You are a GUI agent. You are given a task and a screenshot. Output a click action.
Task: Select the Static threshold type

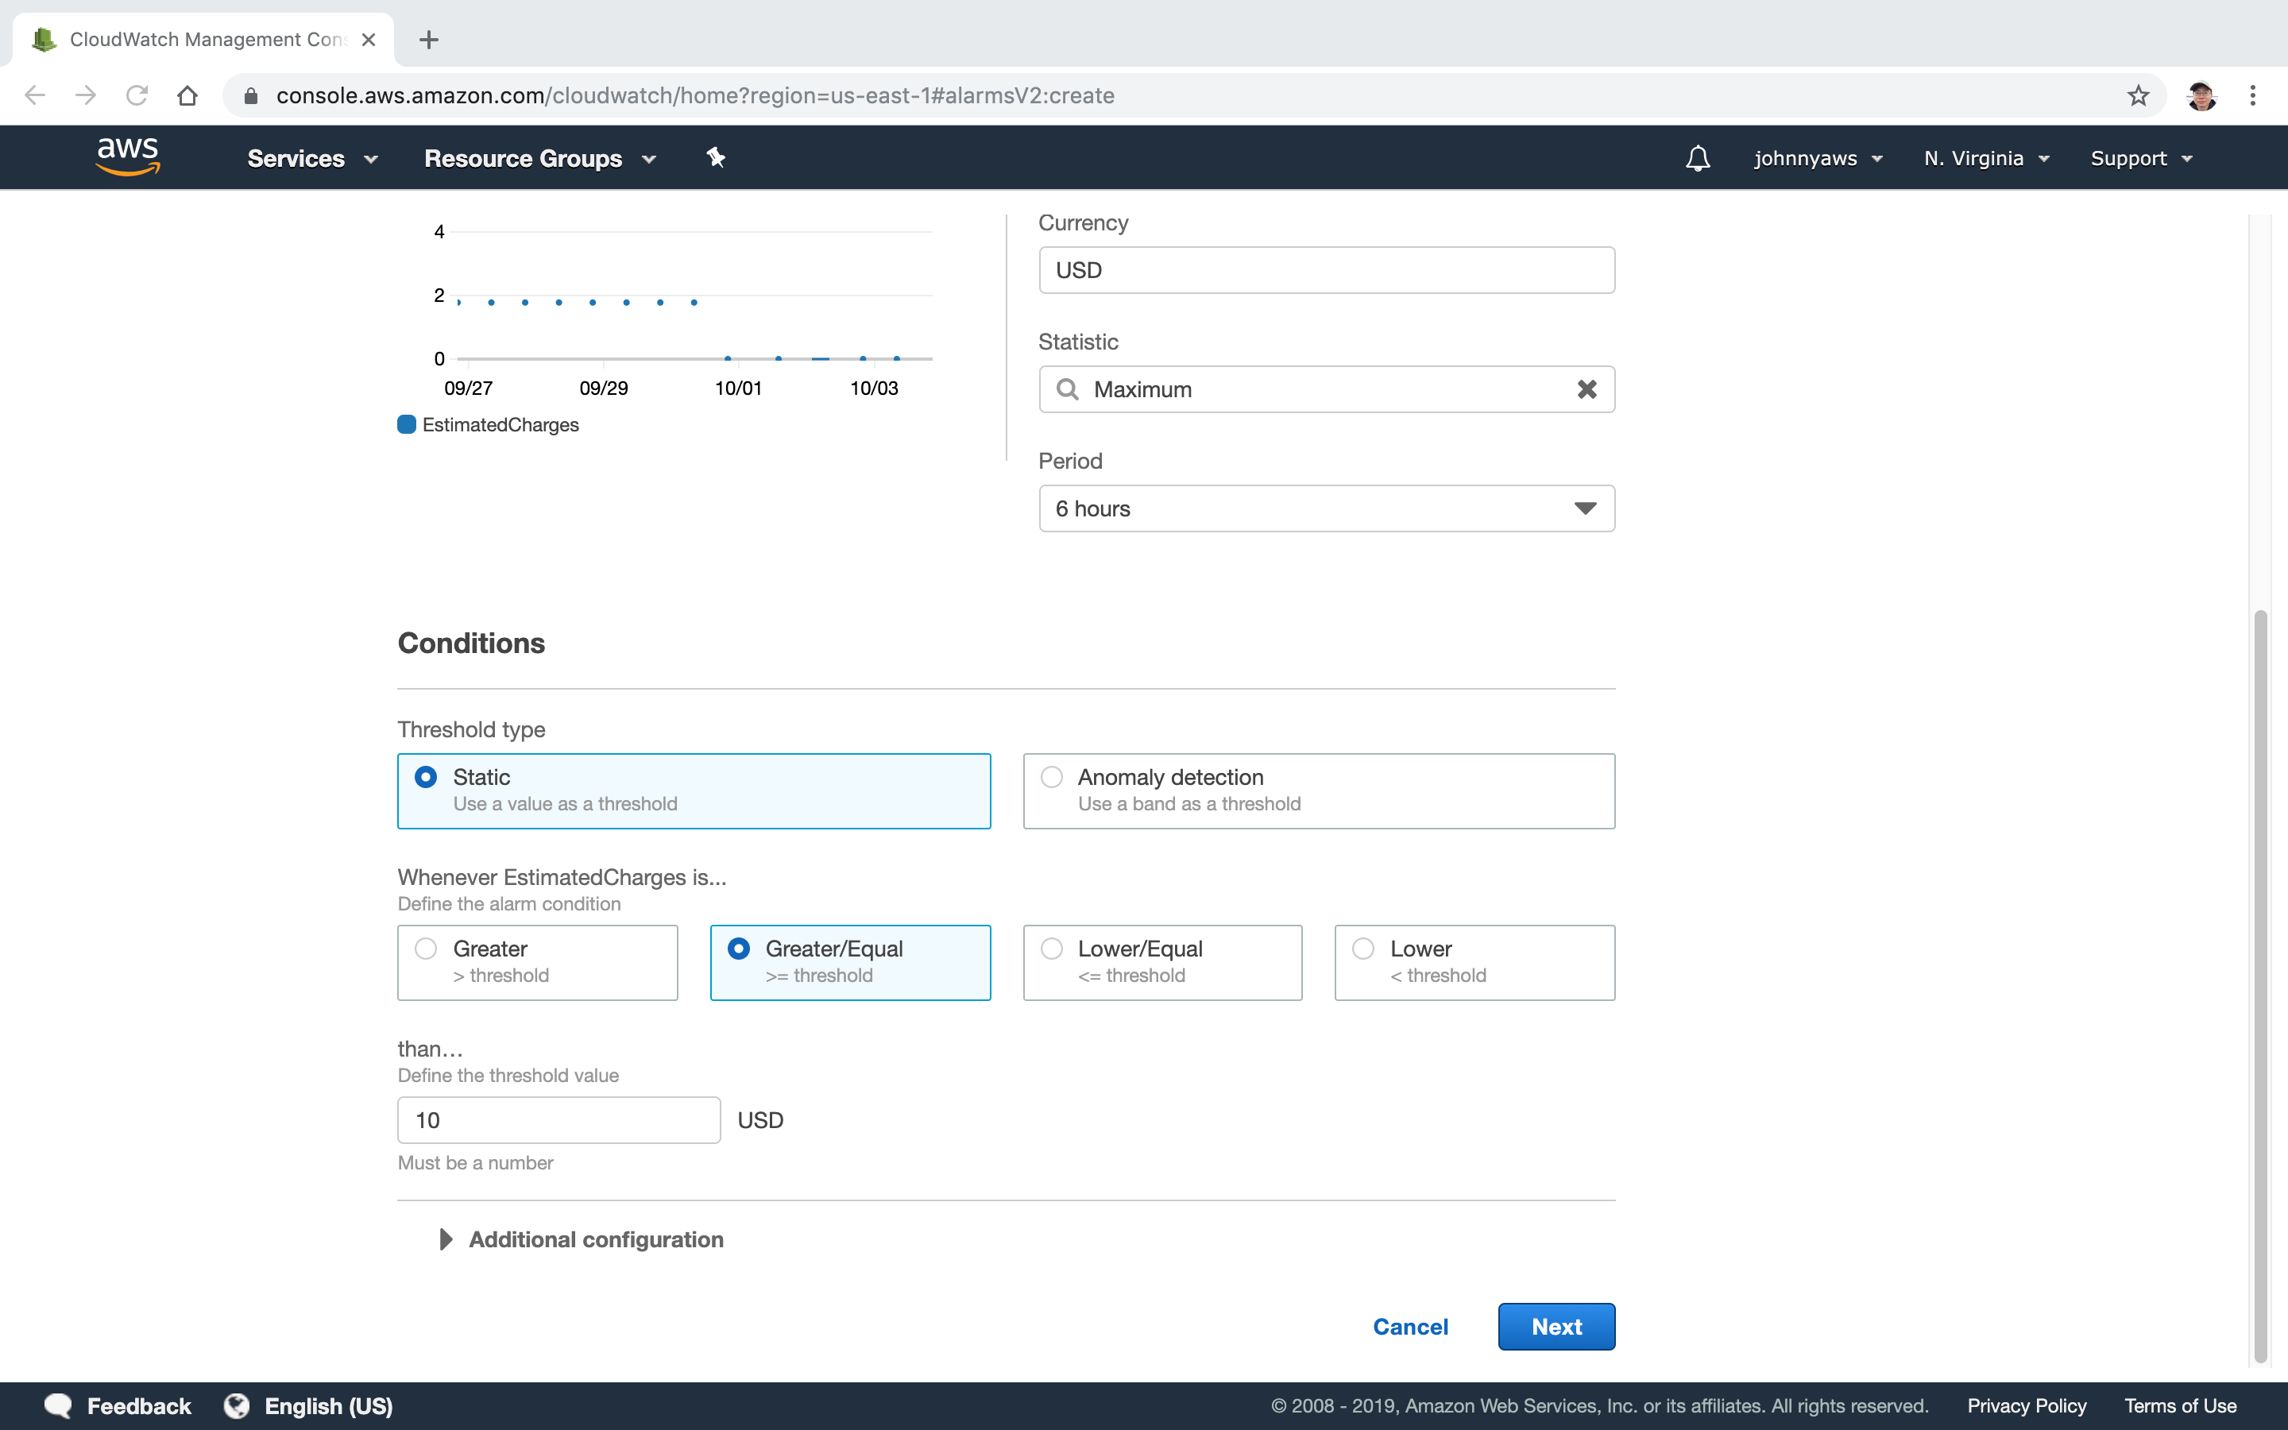(x=694, y=790)
